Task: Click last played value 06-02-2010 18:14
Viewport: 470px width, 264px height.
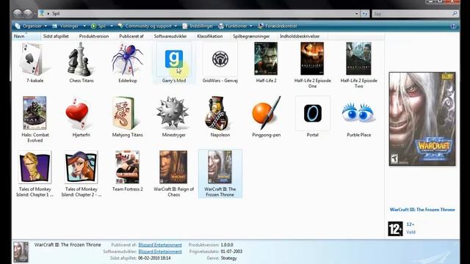Action: point(154,258)
